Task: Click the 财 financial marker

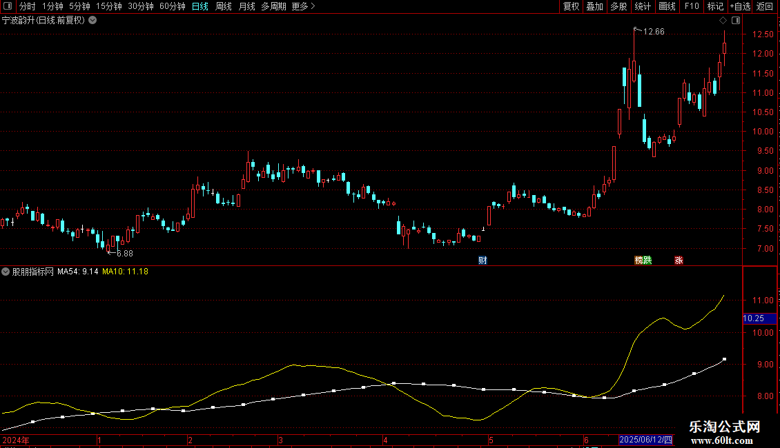Action: tap(482, 261)
